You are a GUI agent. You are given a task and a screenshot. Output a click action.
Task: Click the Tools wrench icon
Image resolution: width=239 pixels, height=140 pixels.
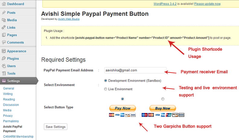pyautogui.click(x=4, y=73)
